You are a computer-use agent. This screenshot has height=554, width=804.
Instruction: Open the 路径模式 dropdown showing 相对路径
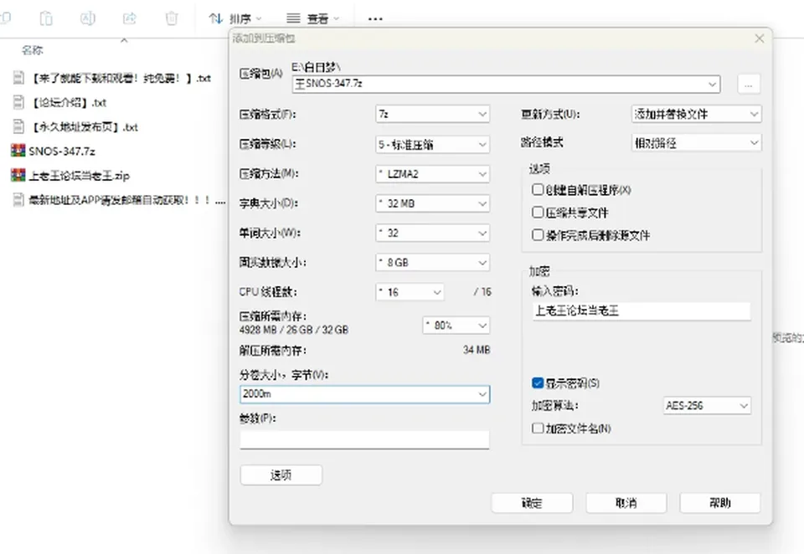pos(696,143)
